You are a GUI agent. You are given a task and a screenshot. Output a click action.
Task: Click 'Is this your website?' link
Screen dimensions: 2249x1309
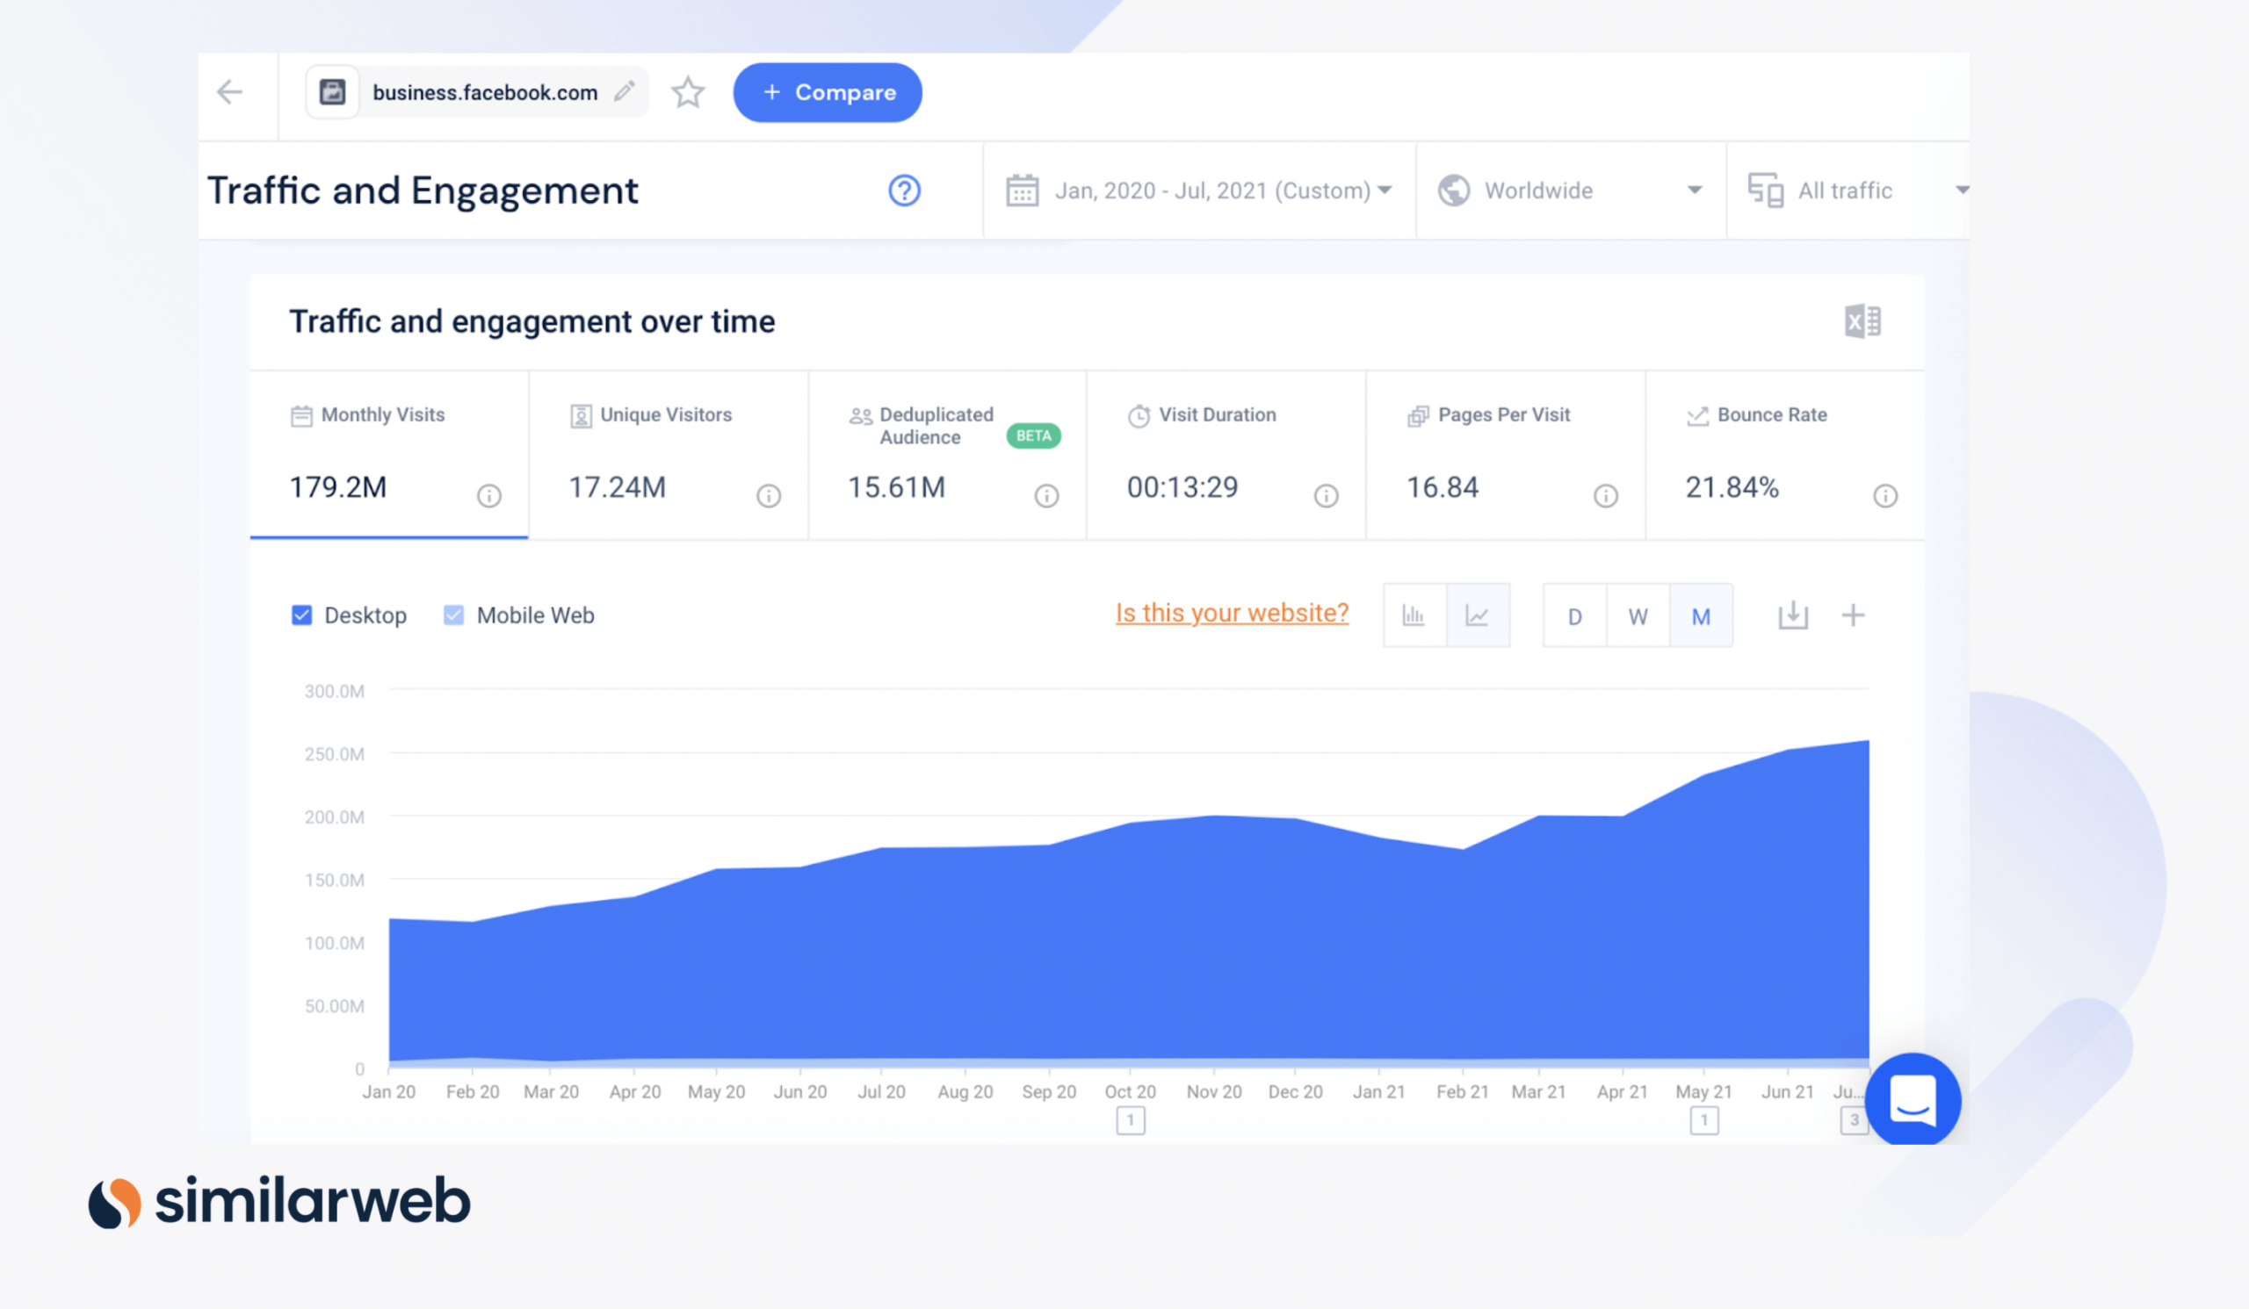pos(1232,614)
